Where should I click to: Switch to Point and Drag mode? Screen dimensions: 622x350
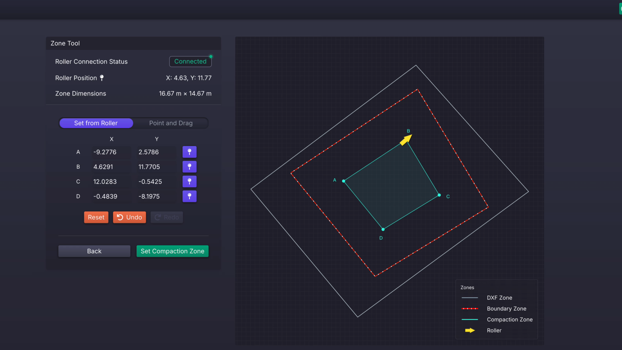[171, 123]
